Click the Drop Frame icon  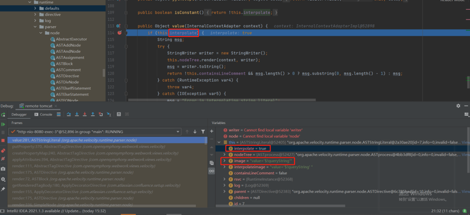click(x=101, y=114)
